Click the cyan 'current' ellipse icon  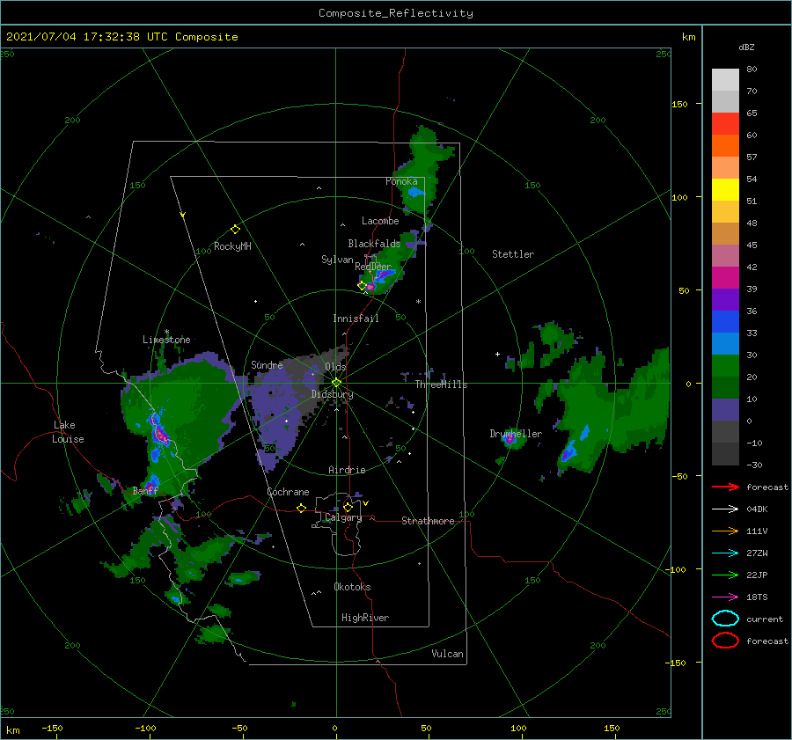725,619
